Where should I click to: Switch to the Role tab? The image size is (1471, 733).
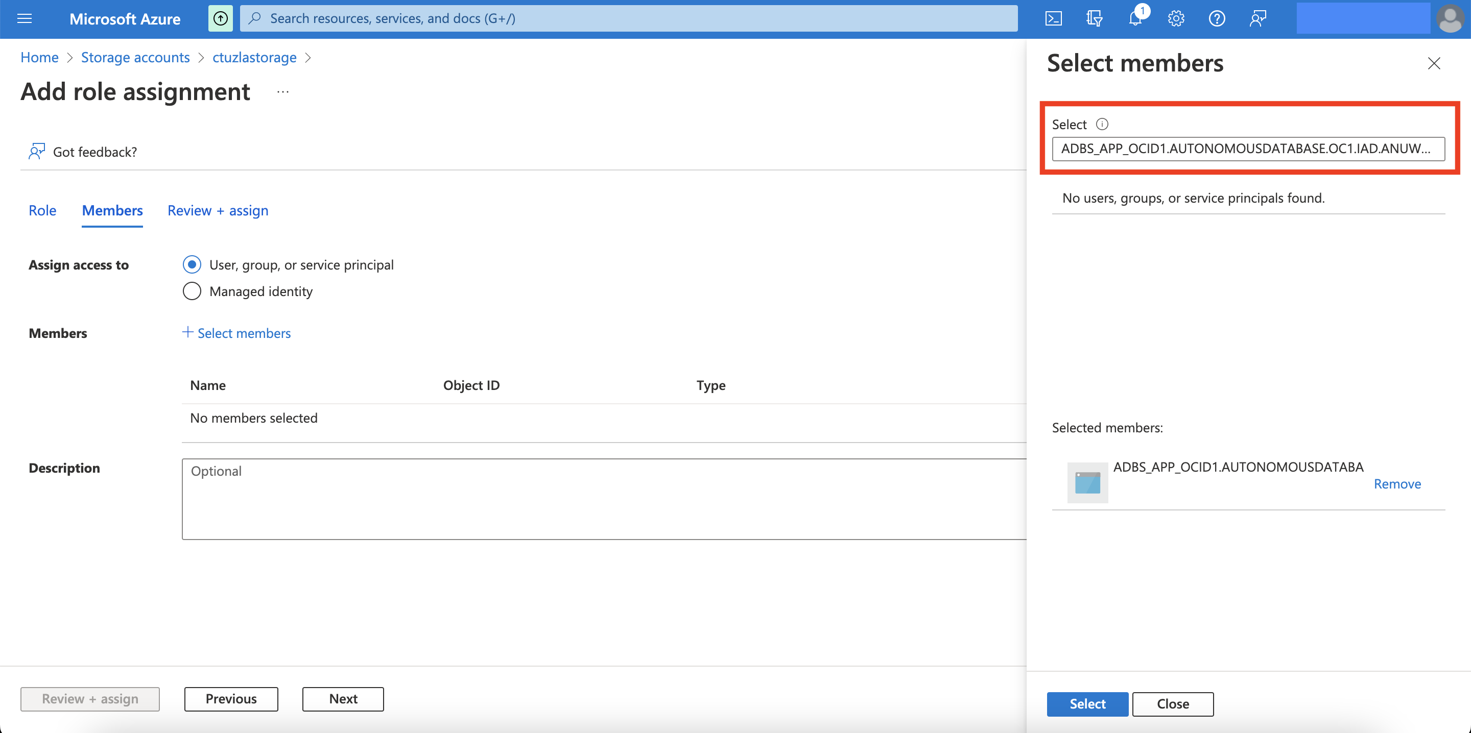pos(42,210)
